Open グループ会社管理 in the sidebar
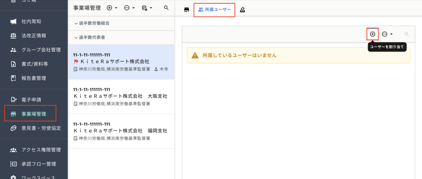422x179 pixels. tap(41, 50)
